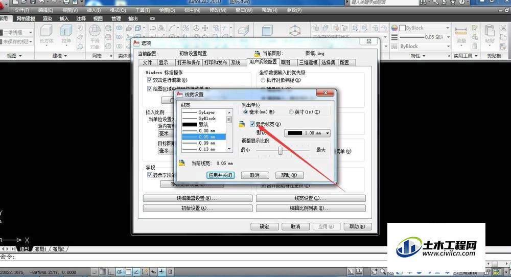The width and height of the screenshot is (511, 277).
Task: Expand the 建模 (Modeling) panel
Action: click(x=59, y=56)
